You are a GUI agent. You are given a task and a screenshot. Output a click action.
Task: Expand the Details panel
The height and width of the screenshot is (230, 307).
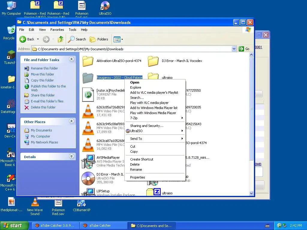(71, 156)
